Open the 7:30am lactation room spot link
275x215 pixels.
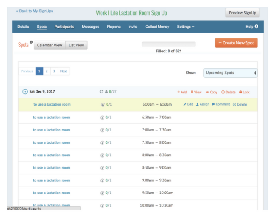tap(51, 142)
